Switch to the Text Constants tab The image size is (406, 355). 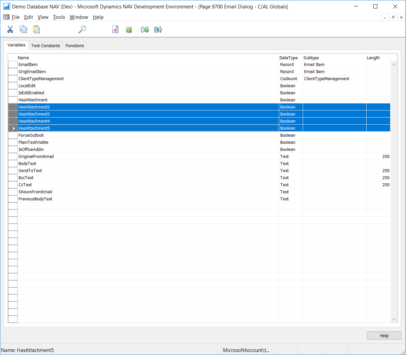[x=45, y=46]
